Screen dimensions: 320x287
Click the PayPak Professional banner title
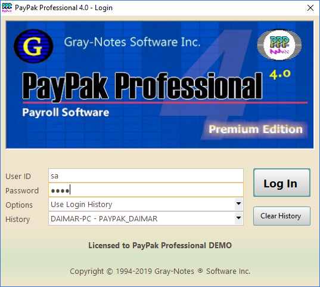pyautogui.click(x=142, y=87)
